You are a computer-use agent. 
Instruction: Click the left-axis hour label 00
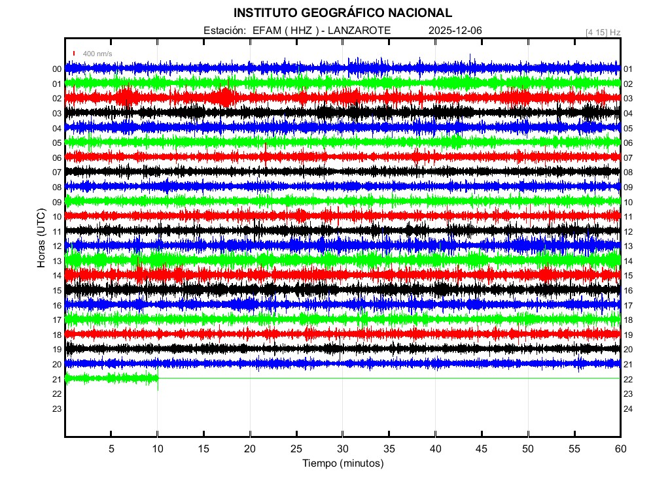tap(57, 69)
